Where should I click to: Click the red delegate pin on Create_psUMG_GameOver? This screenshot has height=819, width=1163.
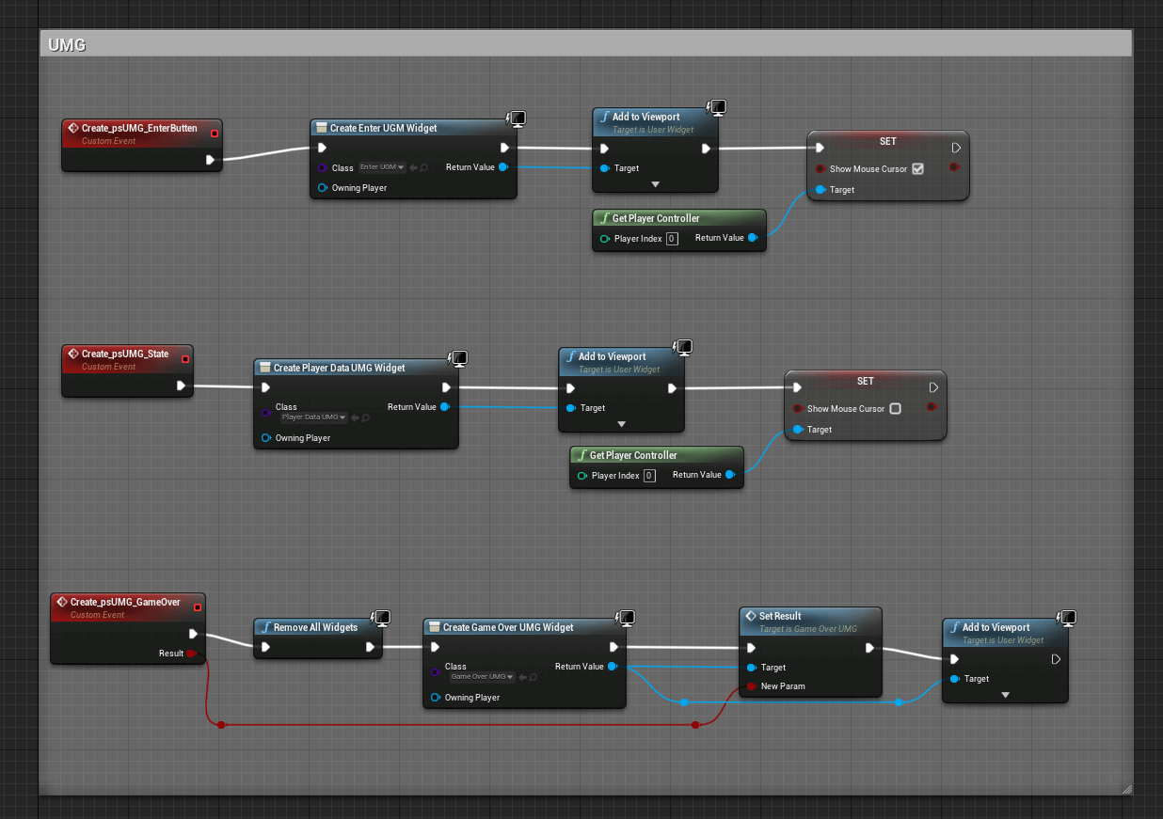tap(199, 607)
